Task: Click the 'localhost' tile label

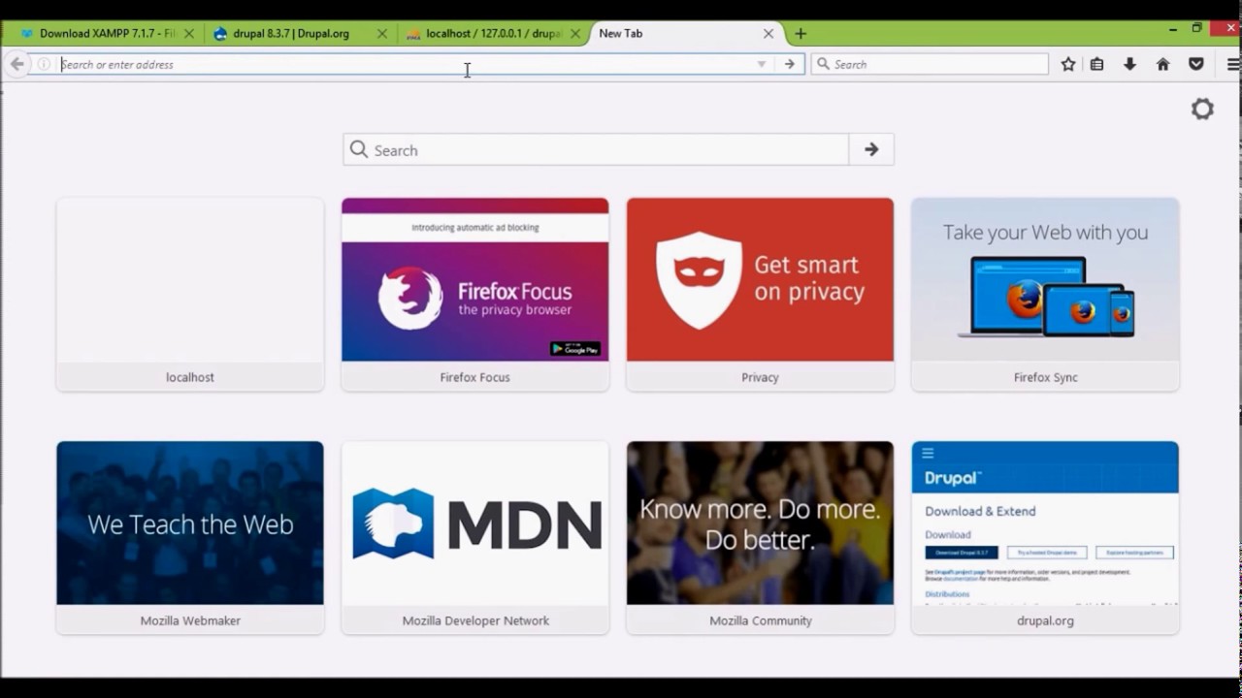Action: [x=190, y=377]
